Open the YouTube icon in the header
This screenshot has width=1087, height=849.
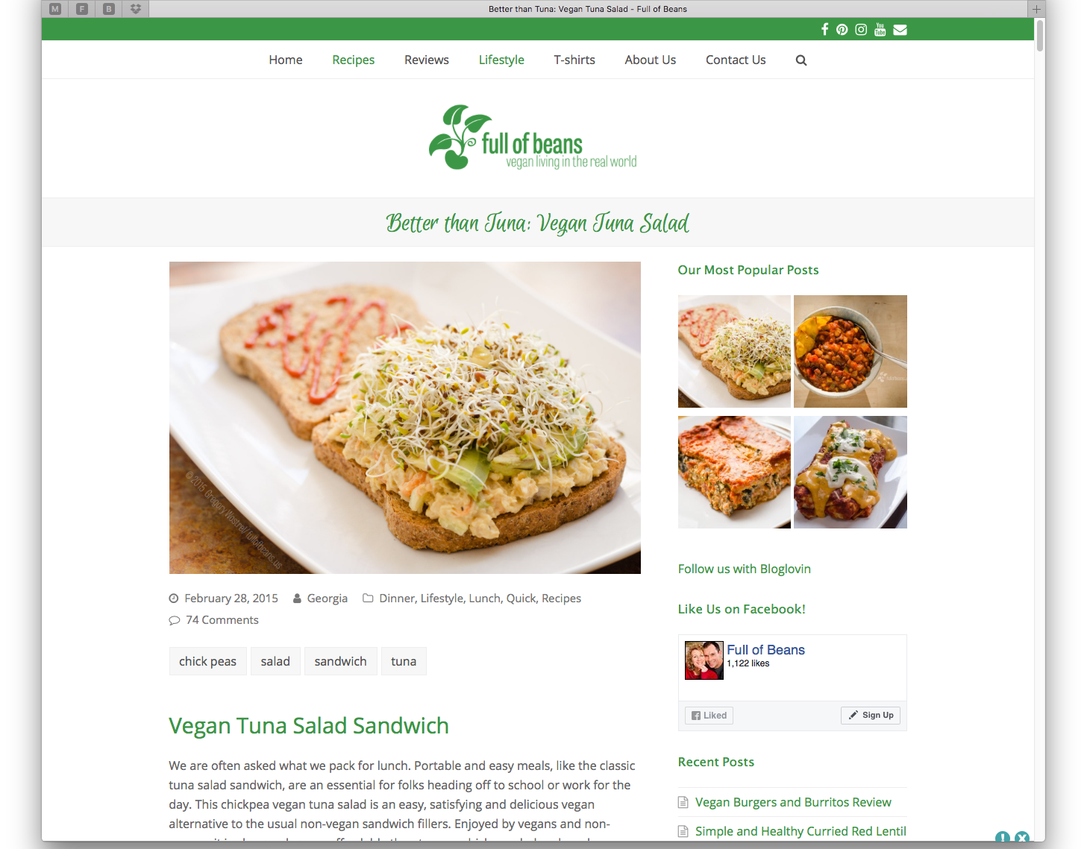click(880, 30)
